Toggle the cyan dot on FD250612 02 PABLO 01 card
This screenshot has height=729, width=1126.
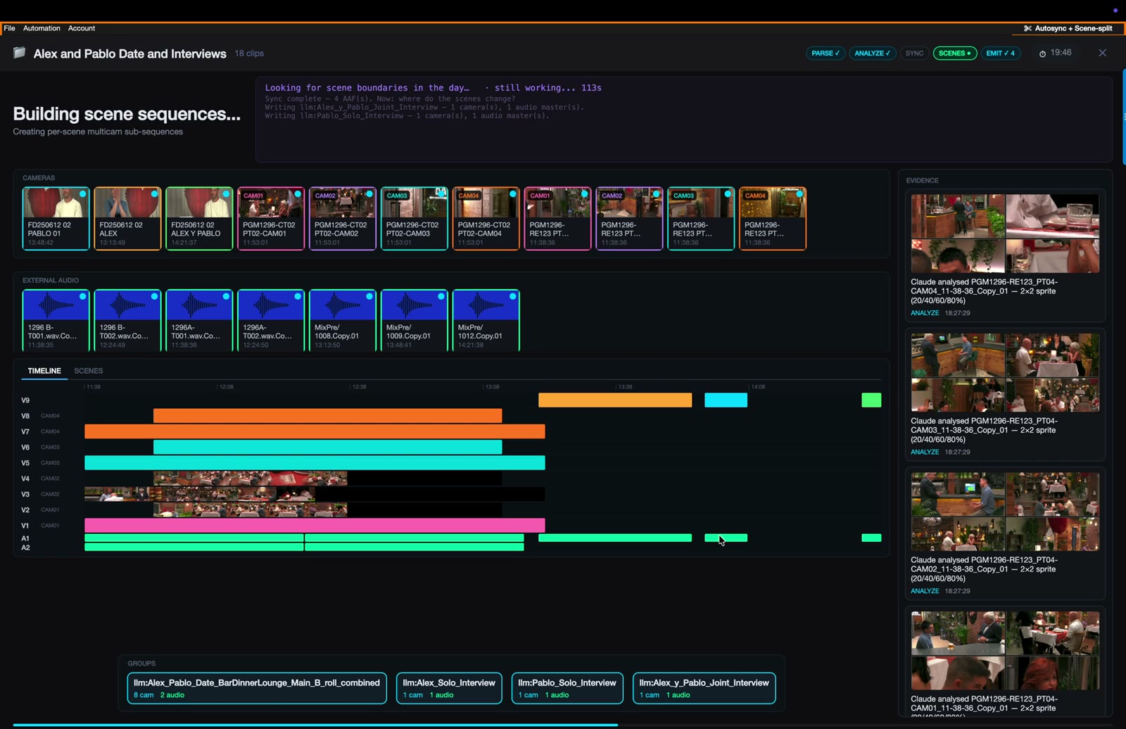(82, 194)
